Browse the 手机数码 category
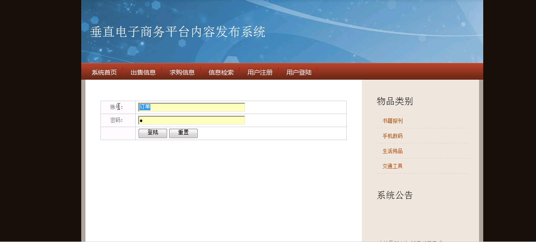Viewport: 536px width, 242px height. click(392, 136)
